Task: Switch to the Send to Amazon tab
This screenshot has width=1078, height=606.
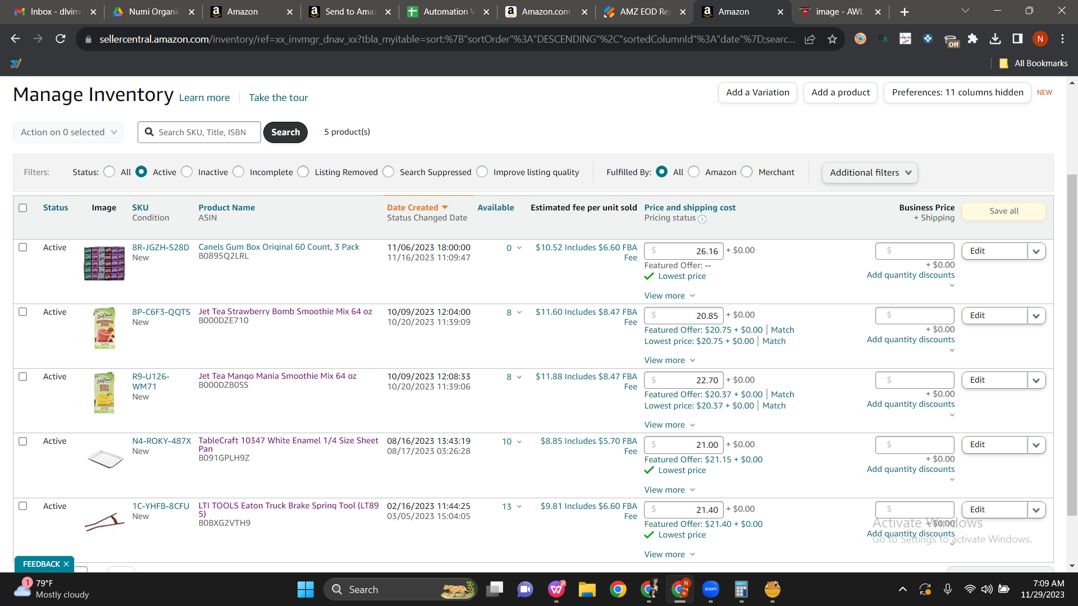Action: click(x=349, y=12)
